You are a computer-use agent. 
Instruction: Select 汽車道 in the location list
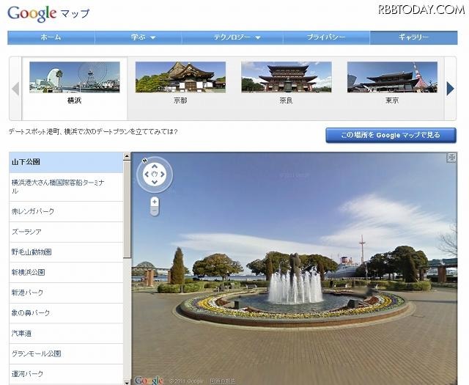click(x=66, y=333)
